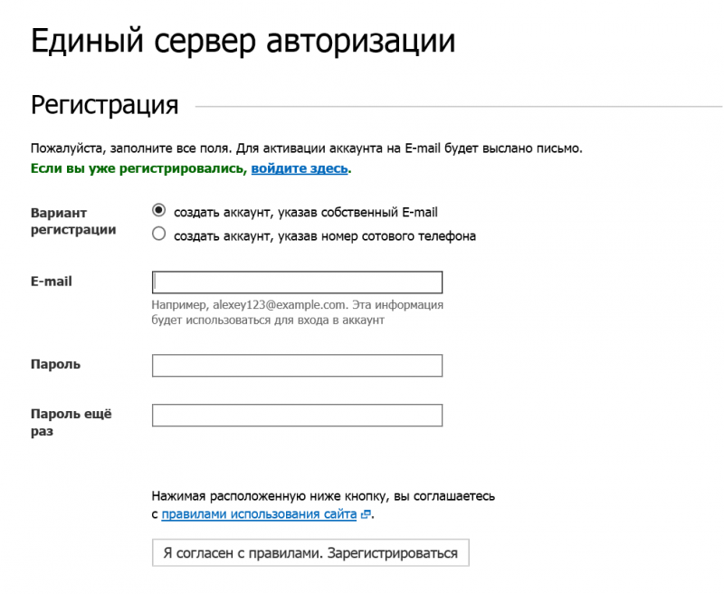
Task: Click the E-mail field label
Action: pyautogui.click(x=51, y=282)
